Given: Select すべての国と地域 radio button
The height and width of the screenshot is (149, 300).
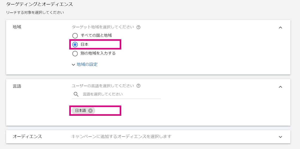Looking at the screenshot, I should tap(75, 35).
